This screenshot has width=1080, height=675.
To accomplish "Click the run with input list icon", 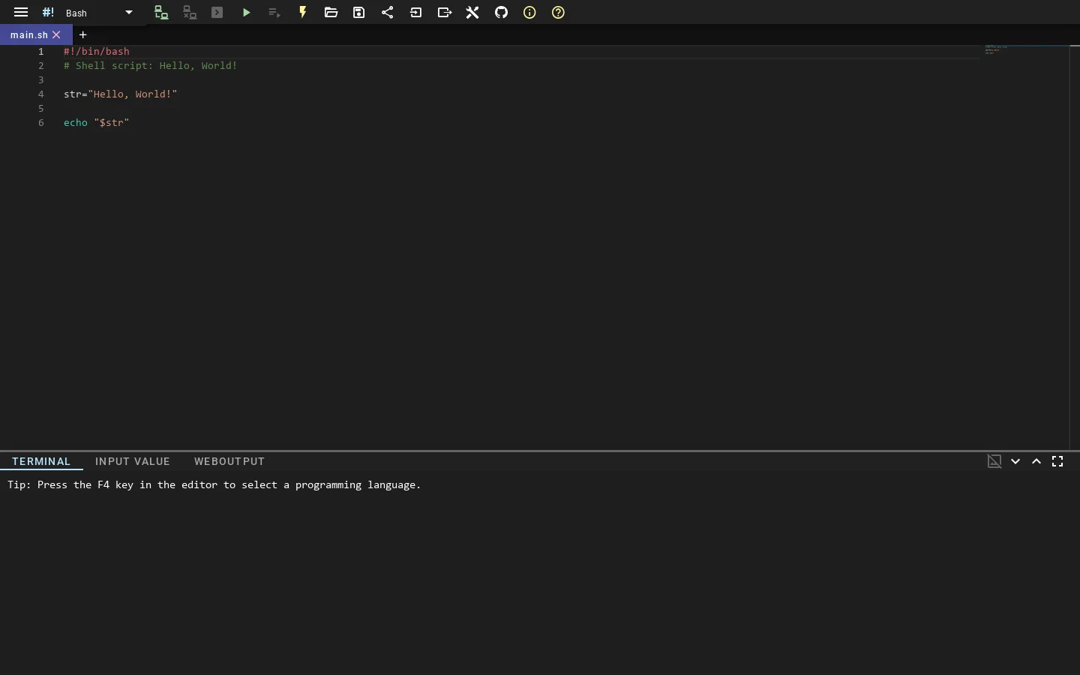I will pyautogui.click(x=274, y=13).
